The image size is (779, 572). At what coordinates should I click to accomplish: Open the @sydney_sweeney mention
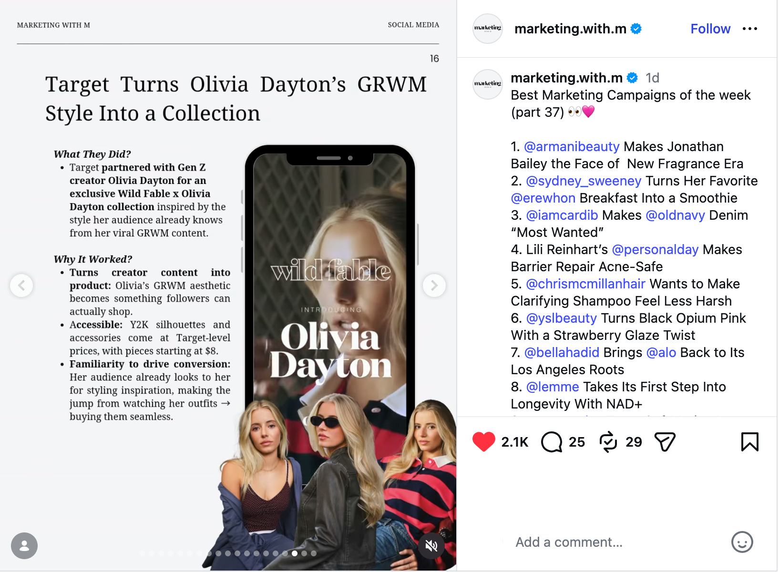coord(584,181)
